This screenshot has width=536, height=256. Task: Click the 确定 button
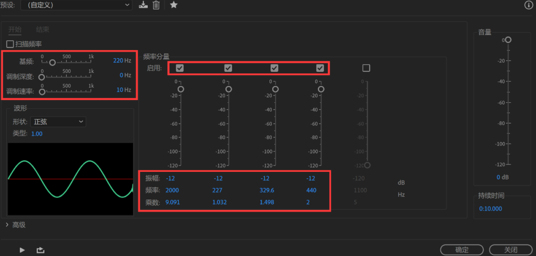pos(462,250)
